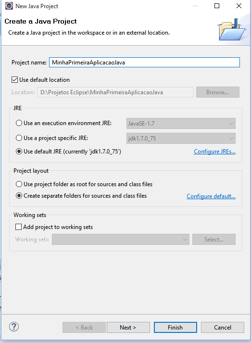Open the Working sets combo box

[121, 239]
